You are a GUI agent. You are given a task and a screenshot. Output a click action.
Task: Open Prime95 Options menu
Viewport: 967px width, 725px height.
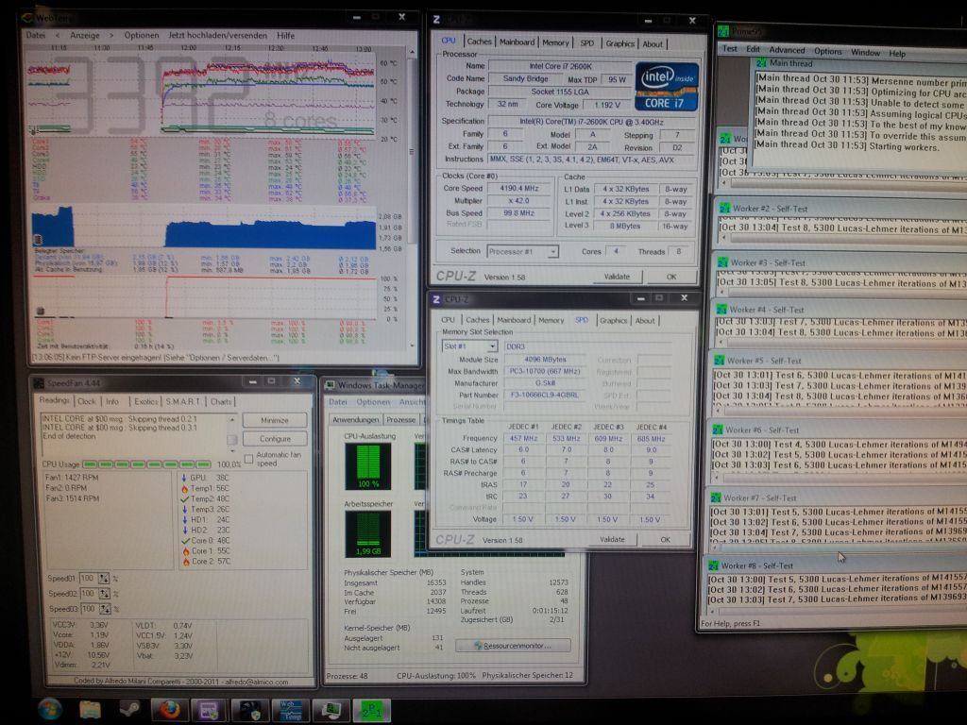point(827,51)
